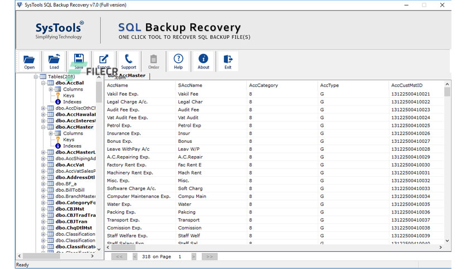Click table icon beside dbo.BillToBill
The width and height of the screenshot is (466, 269).
[51, 190]
